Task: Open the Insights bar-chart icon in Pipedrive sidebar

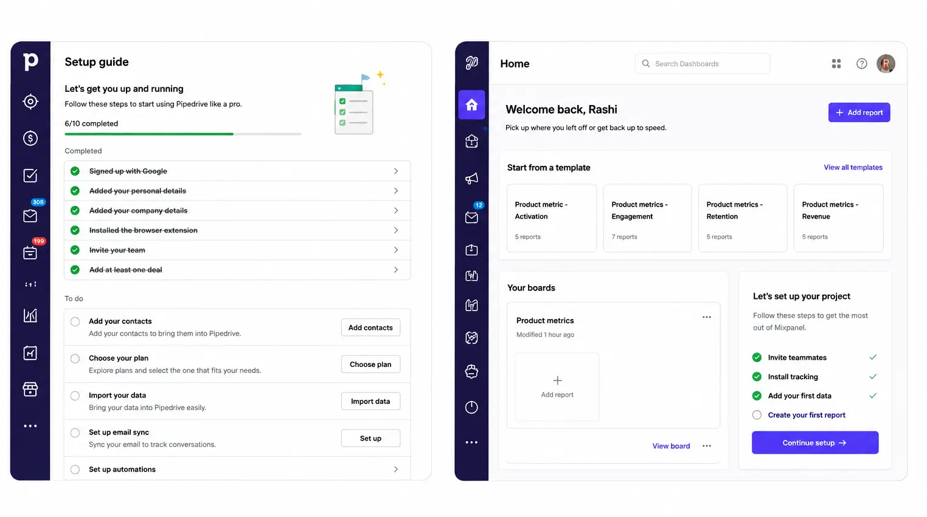Action: (30, 315)
